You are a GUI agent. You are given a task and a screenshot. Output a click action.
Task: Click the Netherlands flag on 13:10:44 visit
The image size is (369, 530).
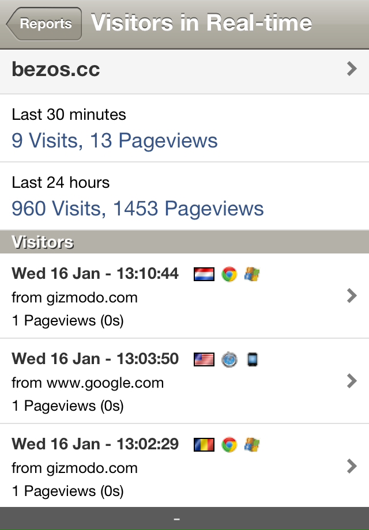pyautogui.click(x=204, y=274)
